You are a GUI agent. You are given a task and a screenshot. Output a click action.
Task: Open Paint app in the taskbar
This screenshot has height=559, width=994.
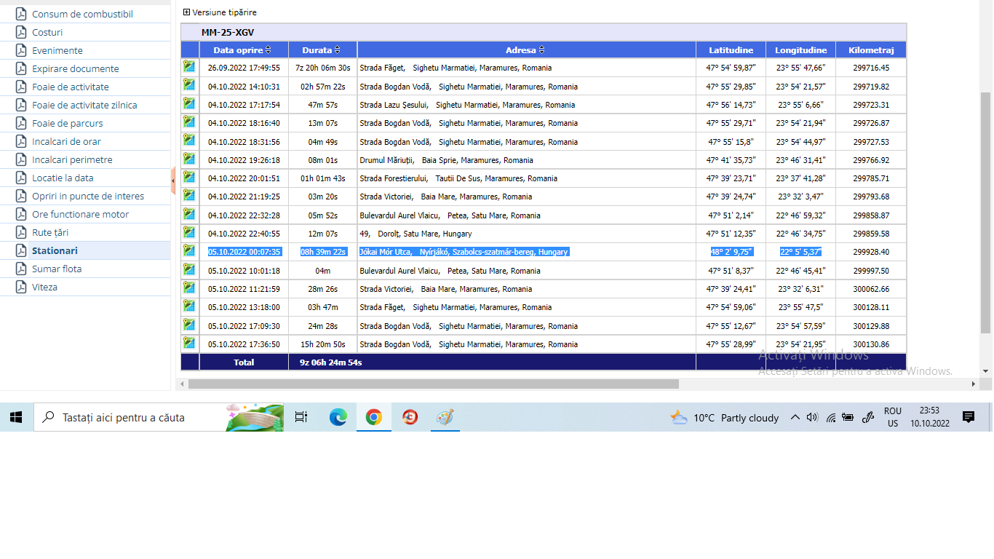(445, 417)
